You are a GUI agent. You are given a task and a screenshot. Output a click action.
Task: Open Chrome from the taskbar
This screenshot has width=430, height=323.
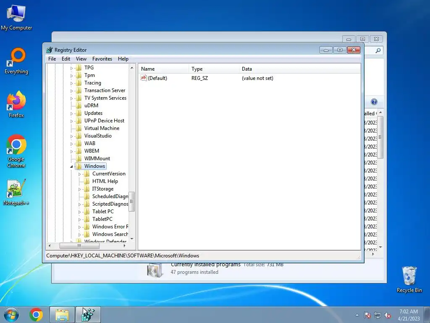coord(36,315)
